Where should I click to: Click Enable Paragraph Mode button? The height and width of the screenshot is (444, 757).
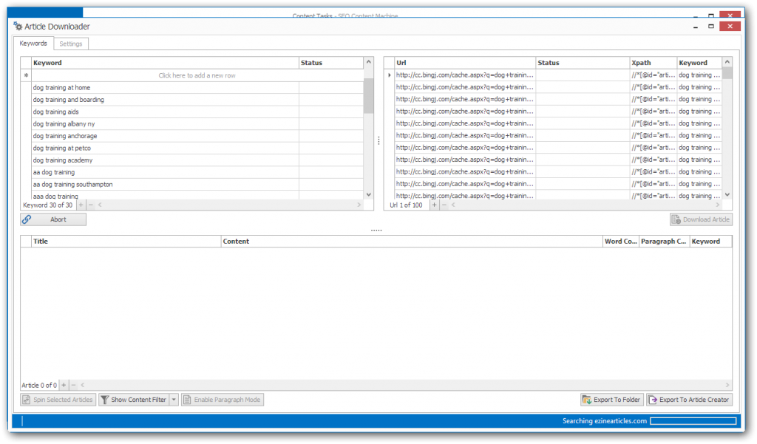pyautogui.click(x=223, y=400)
